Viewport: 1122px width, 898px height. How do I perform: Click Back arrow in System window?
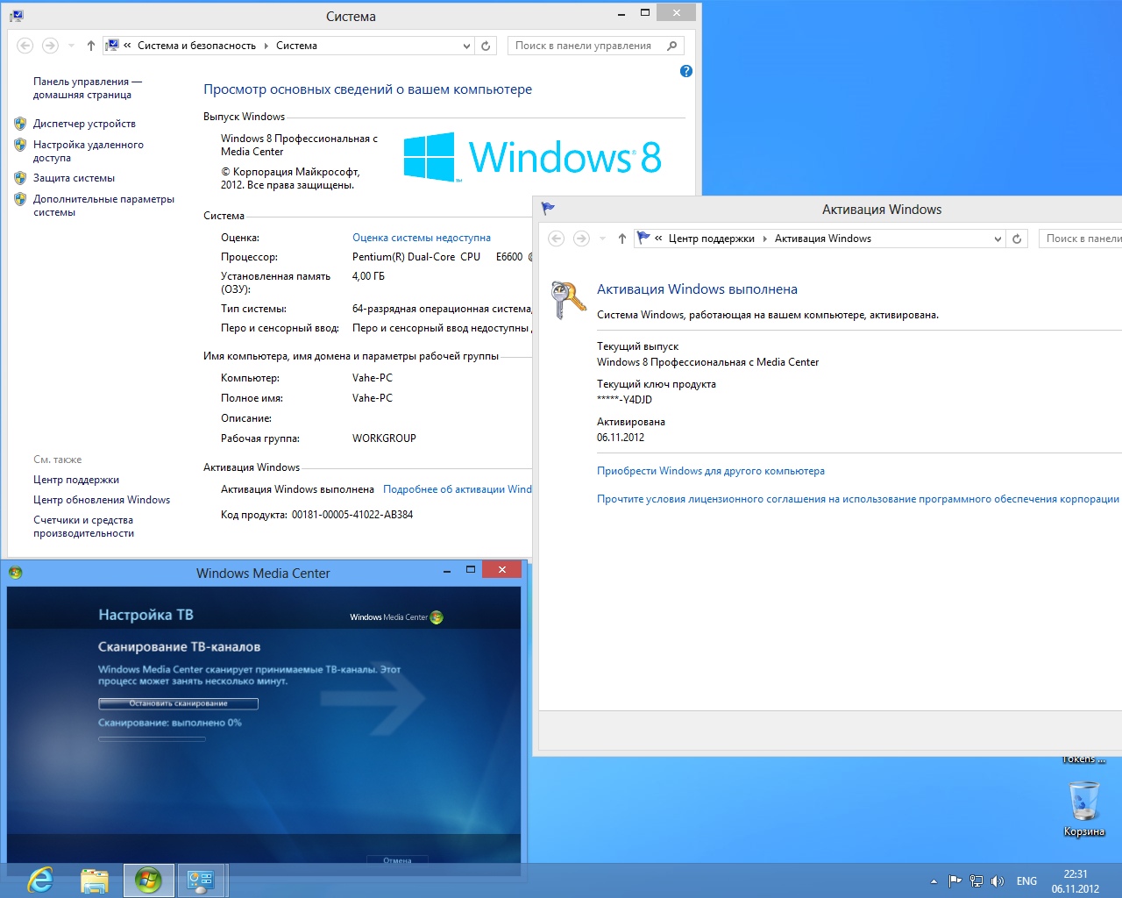point(25,46)
